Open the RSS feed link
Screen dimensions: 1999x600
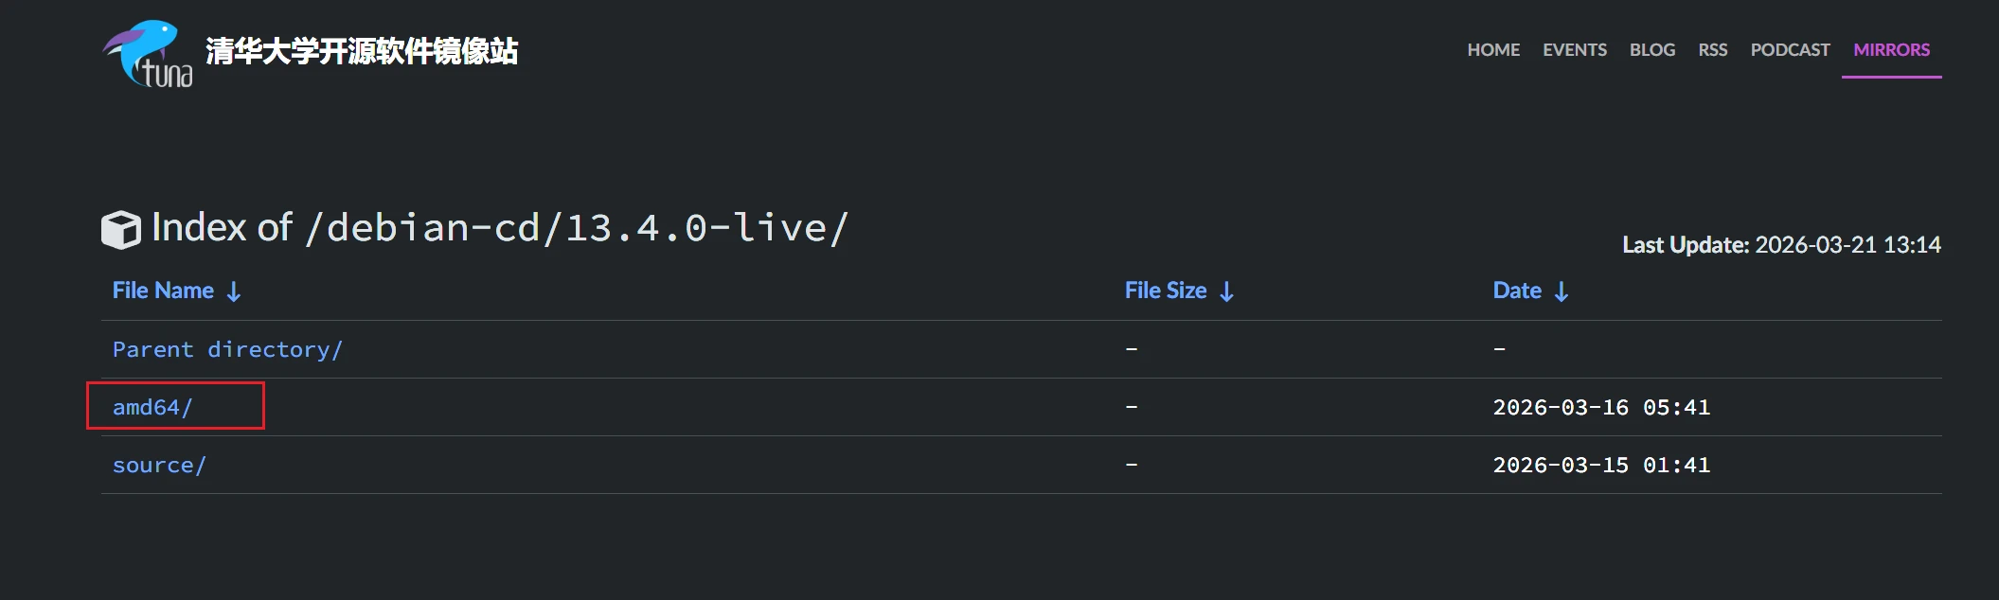pyautogui.click(x=1712, y=50)
